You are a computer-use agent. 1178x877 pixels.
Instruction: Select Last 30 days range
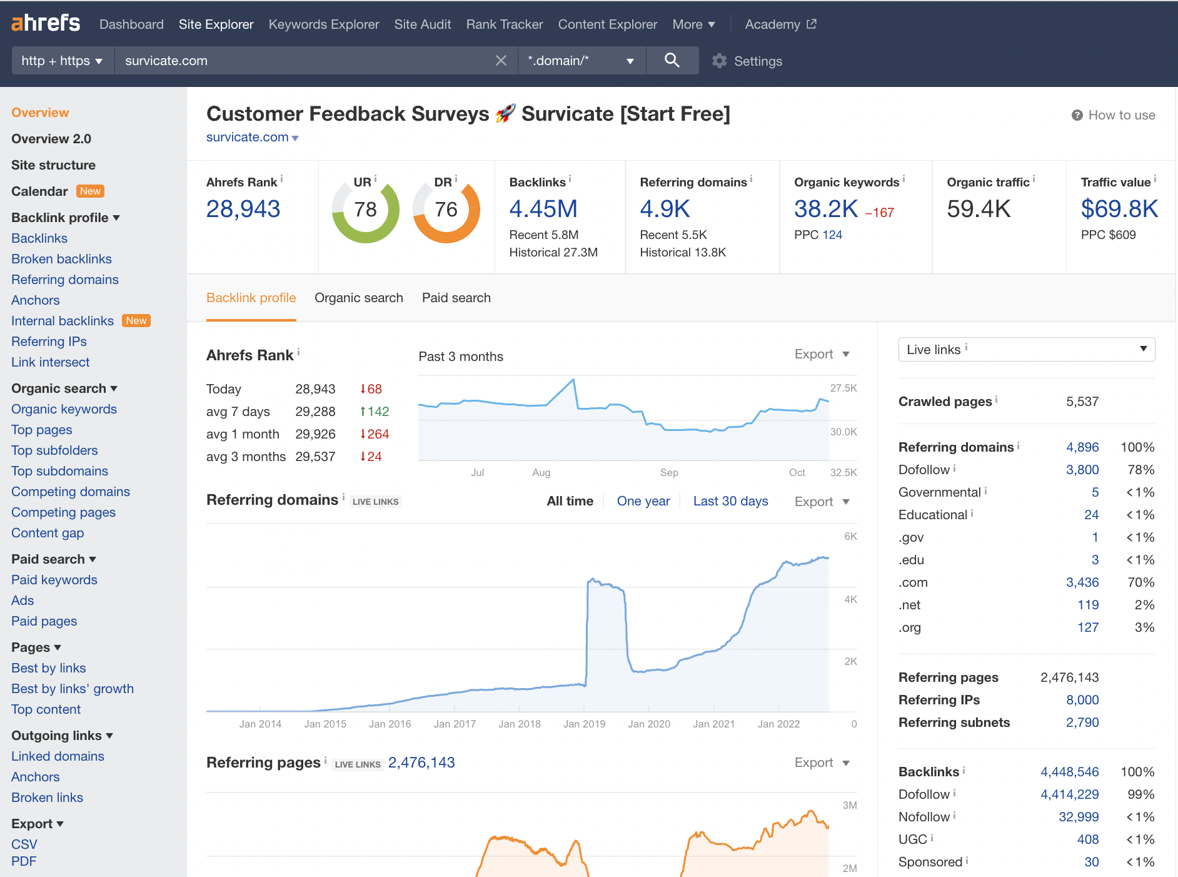click(730, 501)
